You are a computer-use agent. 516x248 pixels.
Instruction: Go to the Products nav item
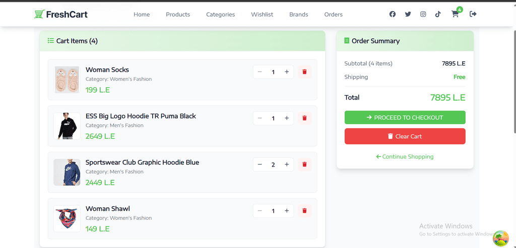click(x=178, y=15)
